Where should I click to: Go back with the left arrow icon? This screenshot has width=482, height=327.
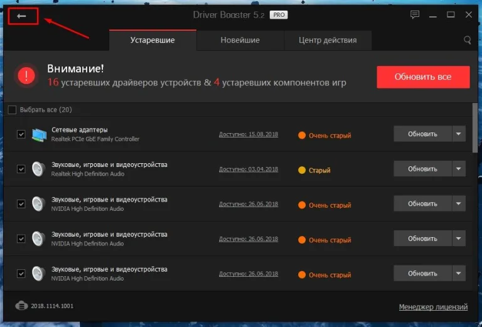coord(21,16)
